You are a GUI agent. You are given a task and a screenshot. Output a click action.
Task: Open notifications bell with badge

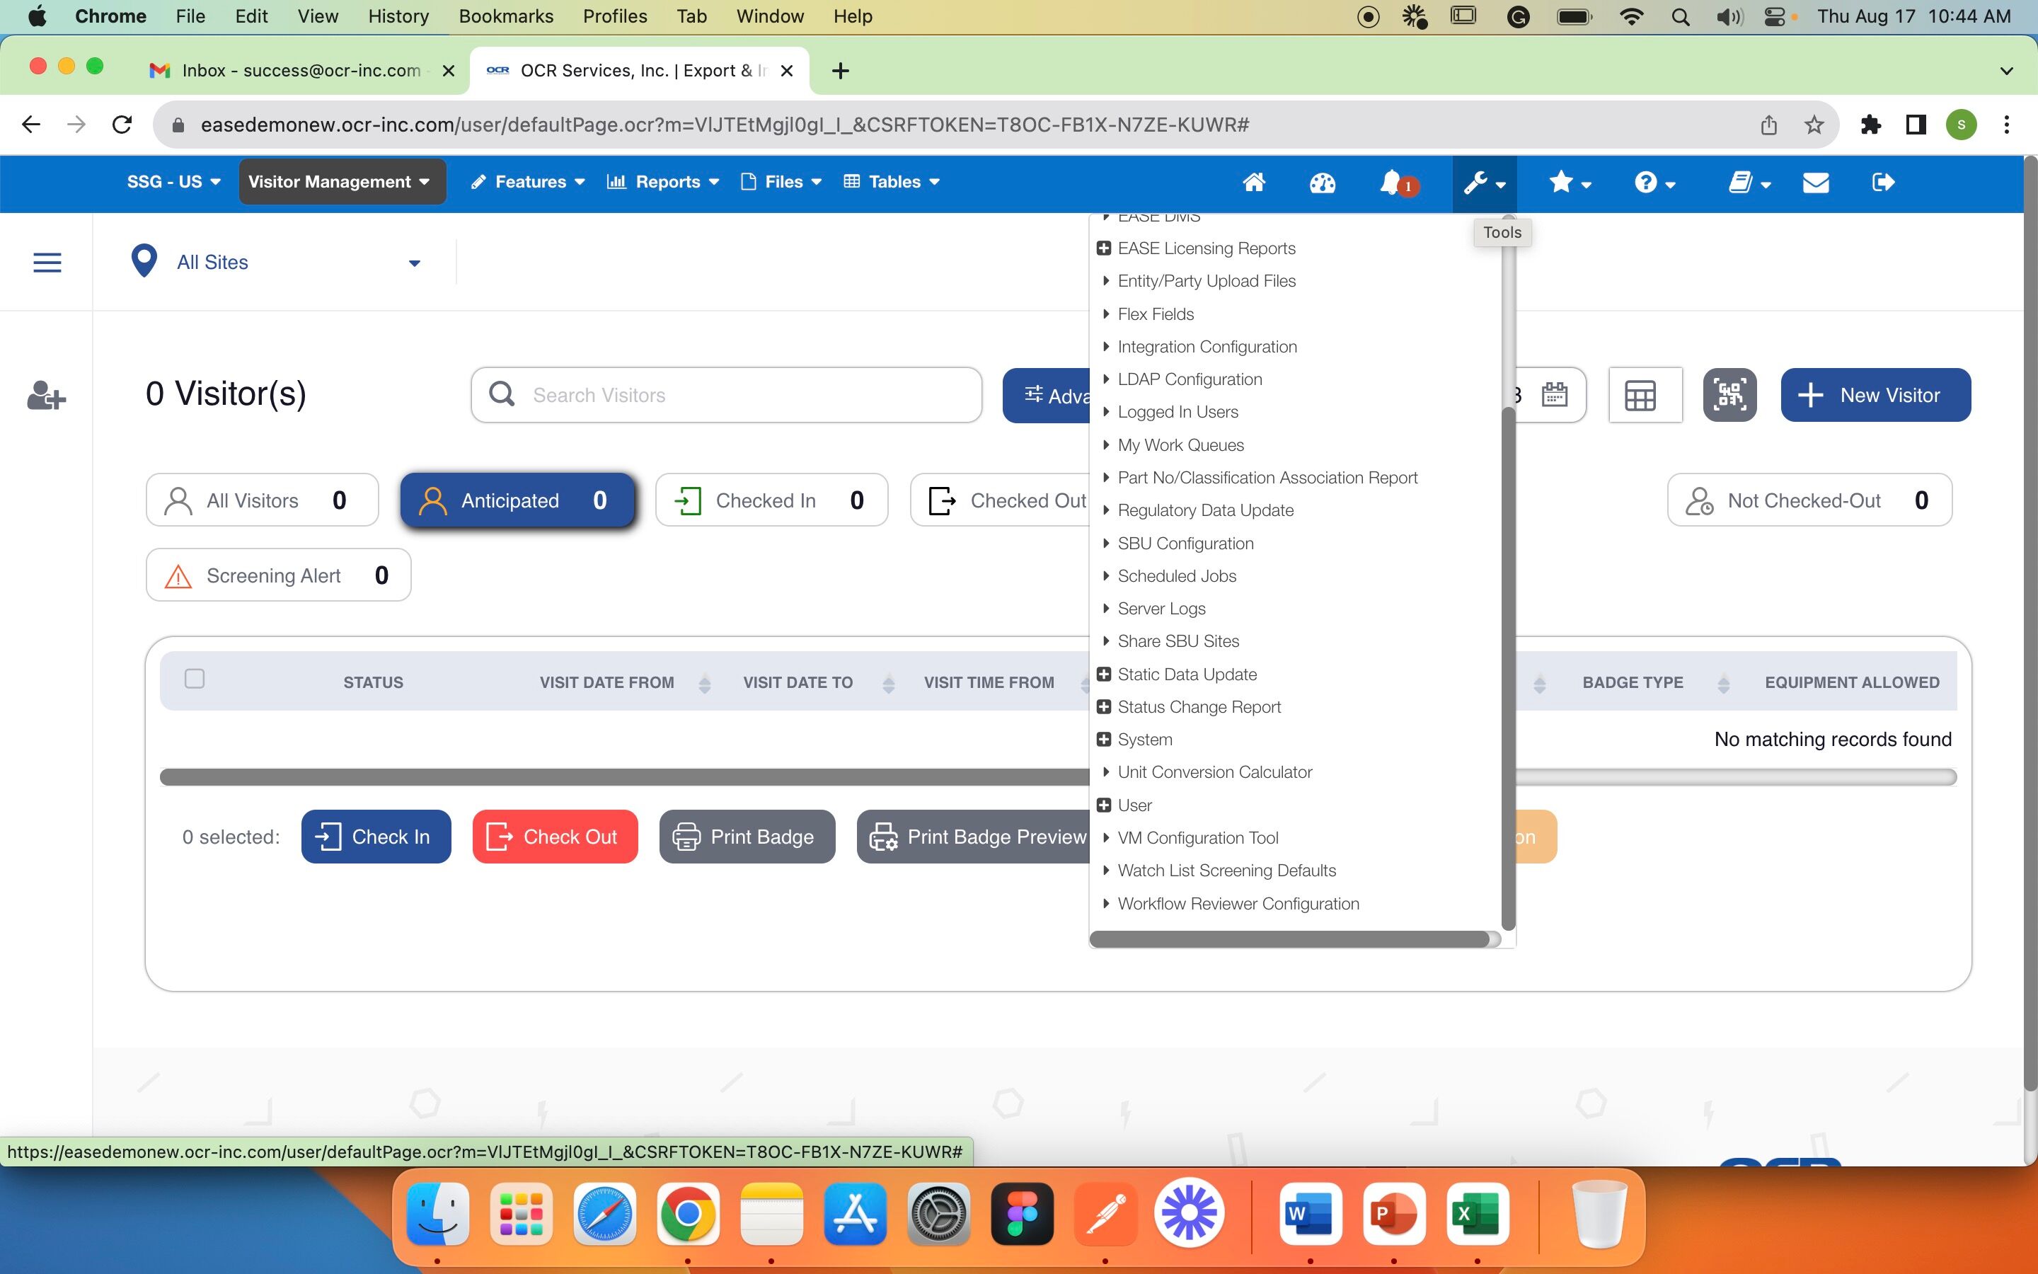pyautogui.click(x=1393, y=182)
